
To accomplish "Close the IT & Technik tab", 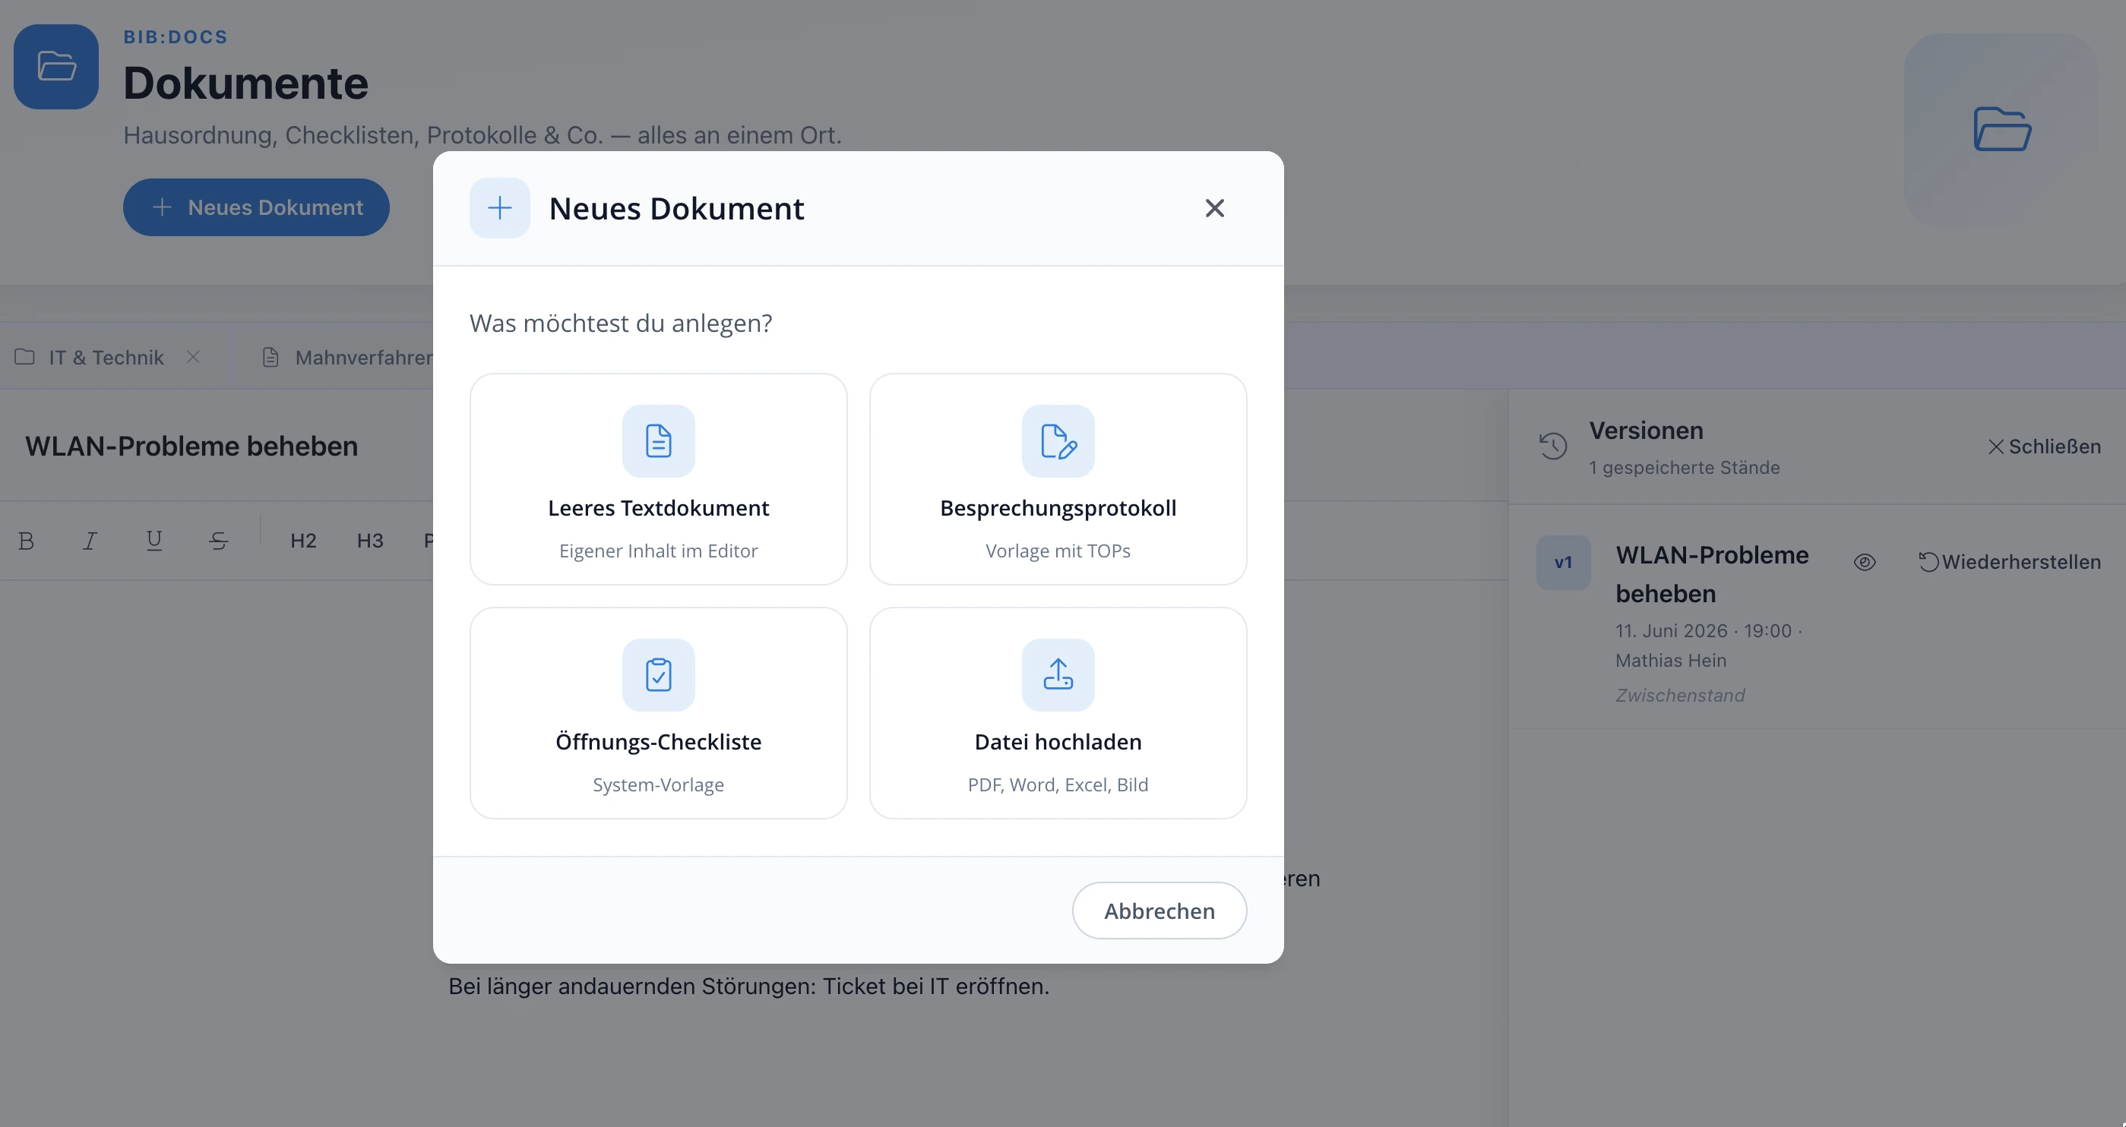I will [193, 356].
